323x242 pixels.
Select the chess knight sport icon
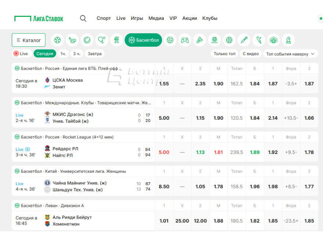click(x=288, y=40)
